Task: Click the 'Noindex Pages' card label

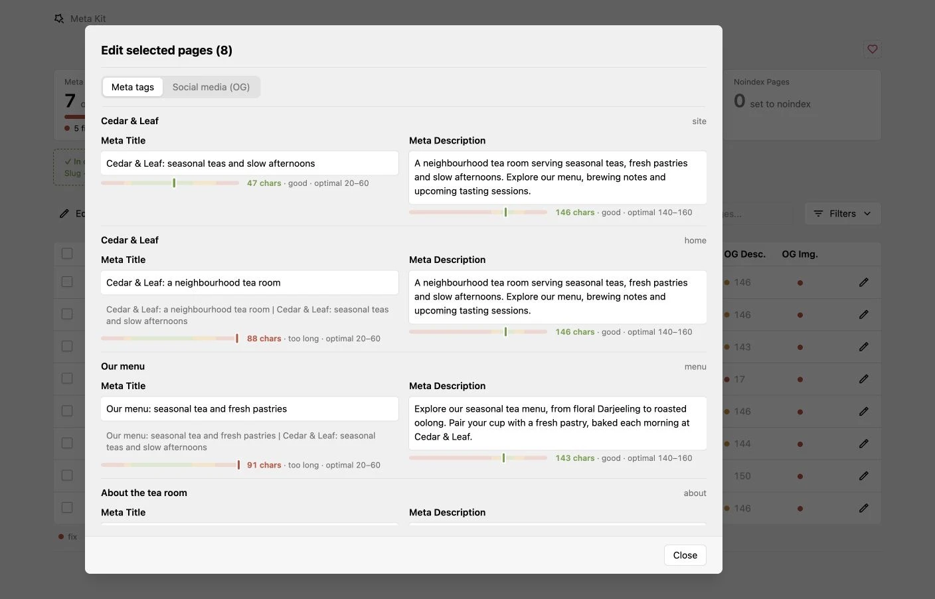Action: [x=762, y=82]
